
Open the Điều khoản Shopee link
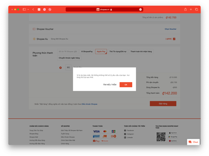point(90,104)
